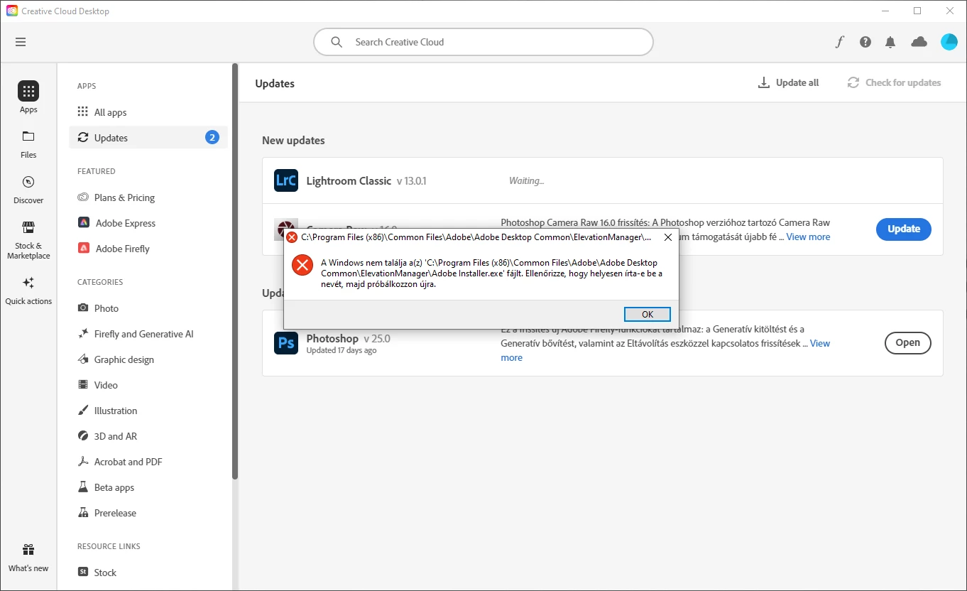The image size is (967, 591).
Task: Click View more for Photoshop update
Action: coord(820,344)
